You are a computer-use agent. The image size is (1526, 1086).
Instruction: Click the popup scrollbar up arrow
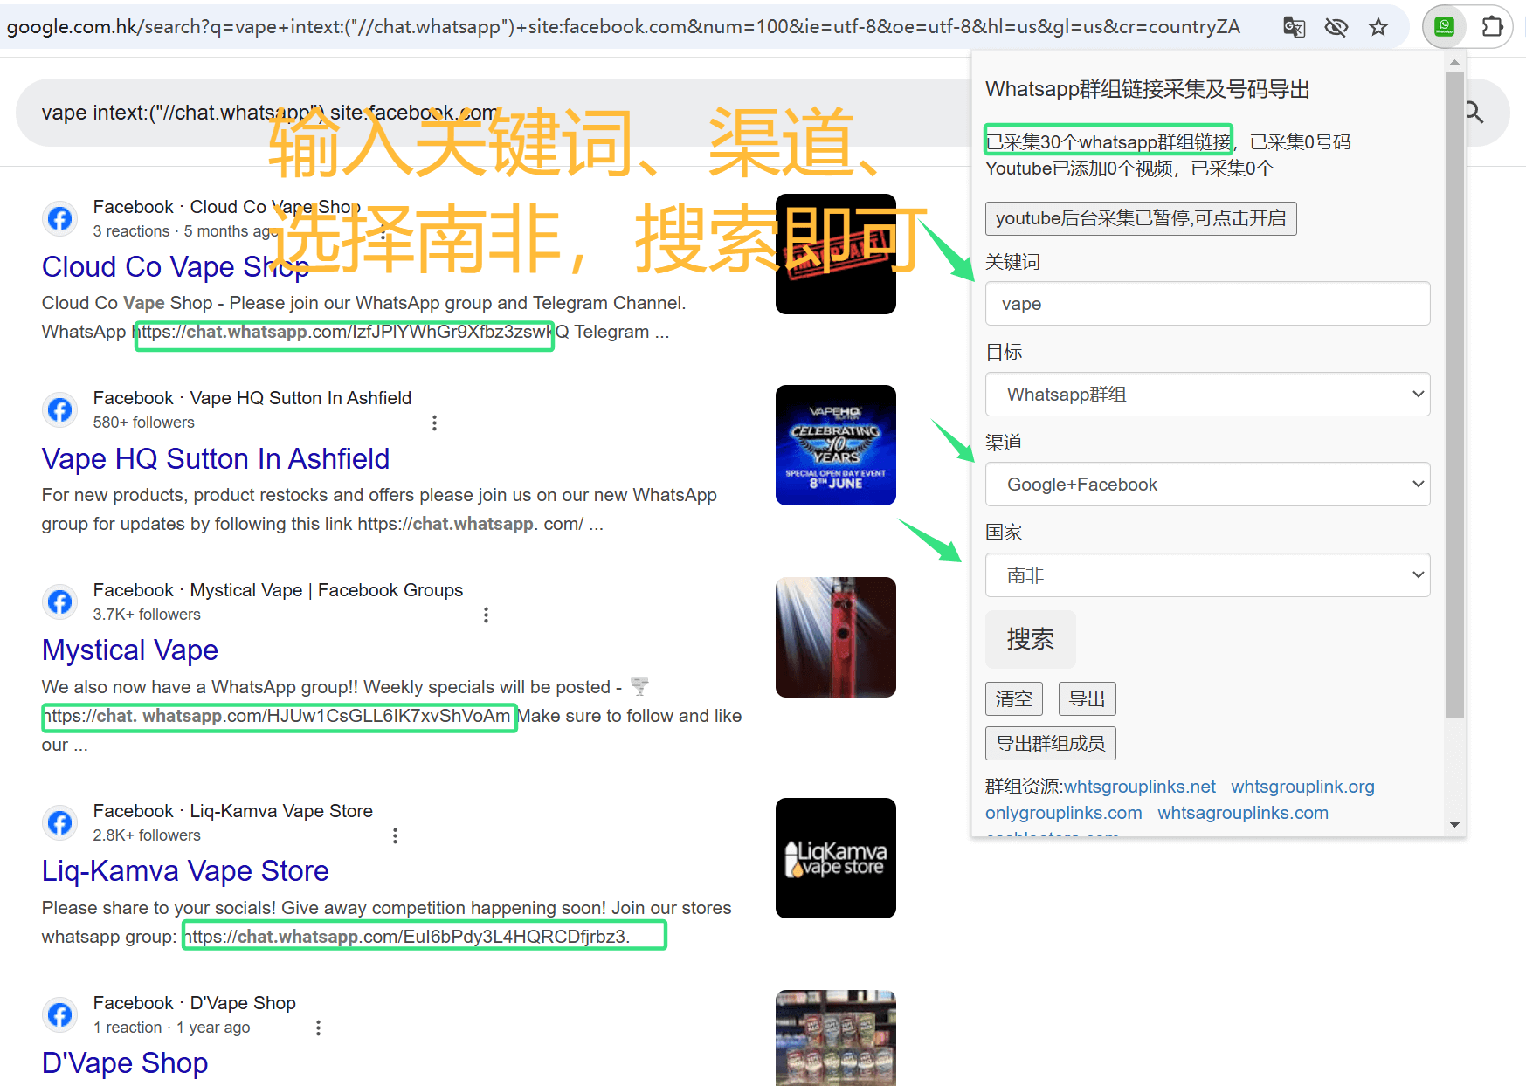pos(1454,62)
